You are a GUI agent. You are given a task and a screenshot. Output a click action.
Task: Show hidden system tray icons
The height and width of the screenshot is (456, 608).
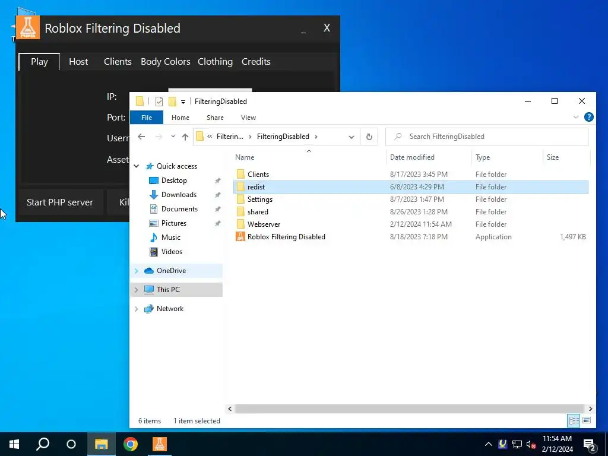click(489, 444)
